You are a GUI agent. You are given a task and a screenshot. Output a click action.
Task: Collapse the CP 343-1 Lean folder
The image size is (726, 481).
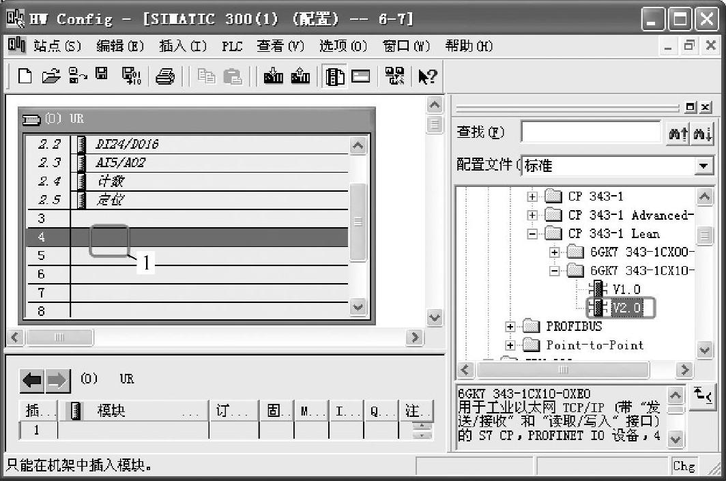coord(532,234)
